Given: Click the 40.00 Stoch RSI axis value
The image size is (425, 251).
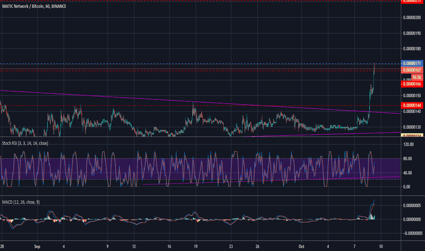Looking at the screenshot, I should coord(409,173).
